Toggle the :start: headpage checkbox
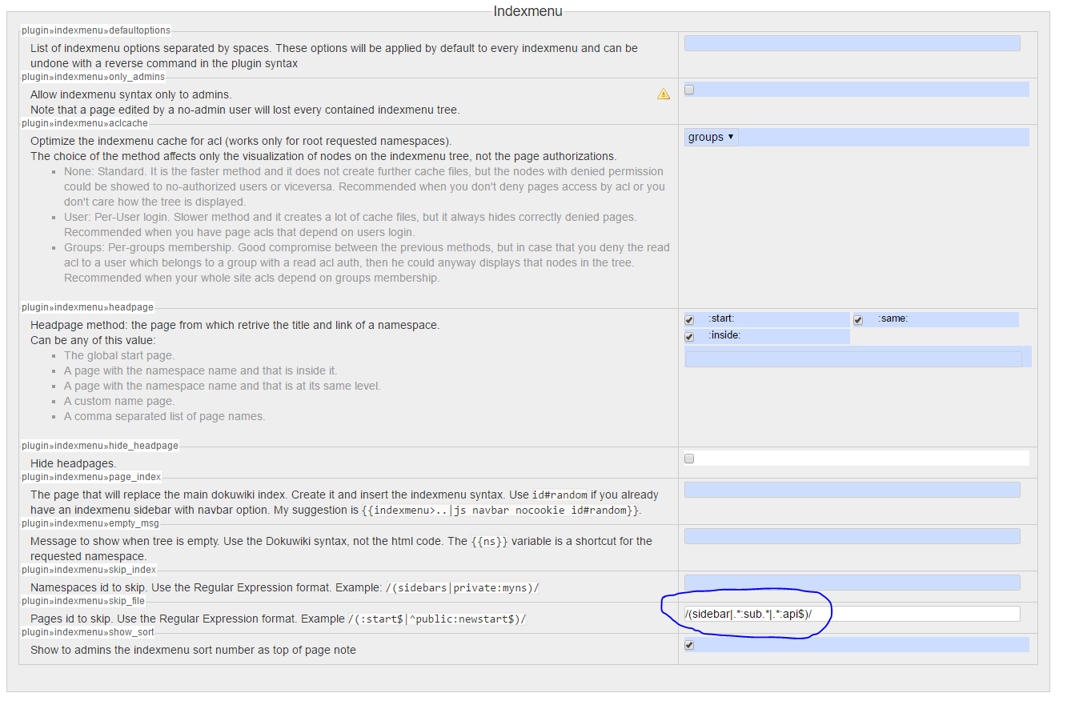The image size is (1067, 709). [689, 319]
